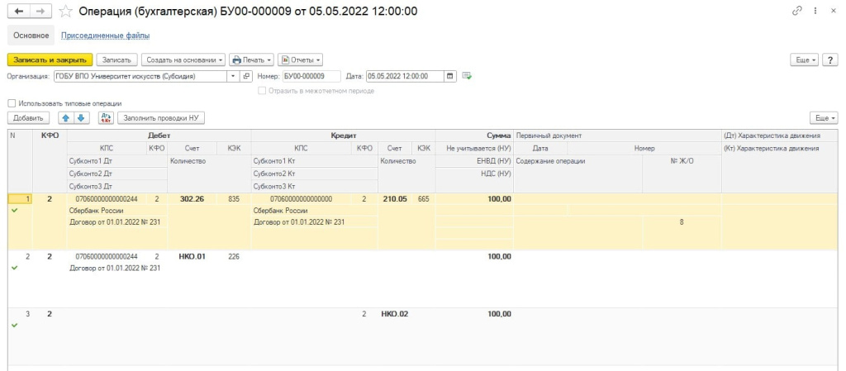Screen dimensions: 846x371
Task: Move row up with blue arrow
Action: pos(65,118)
